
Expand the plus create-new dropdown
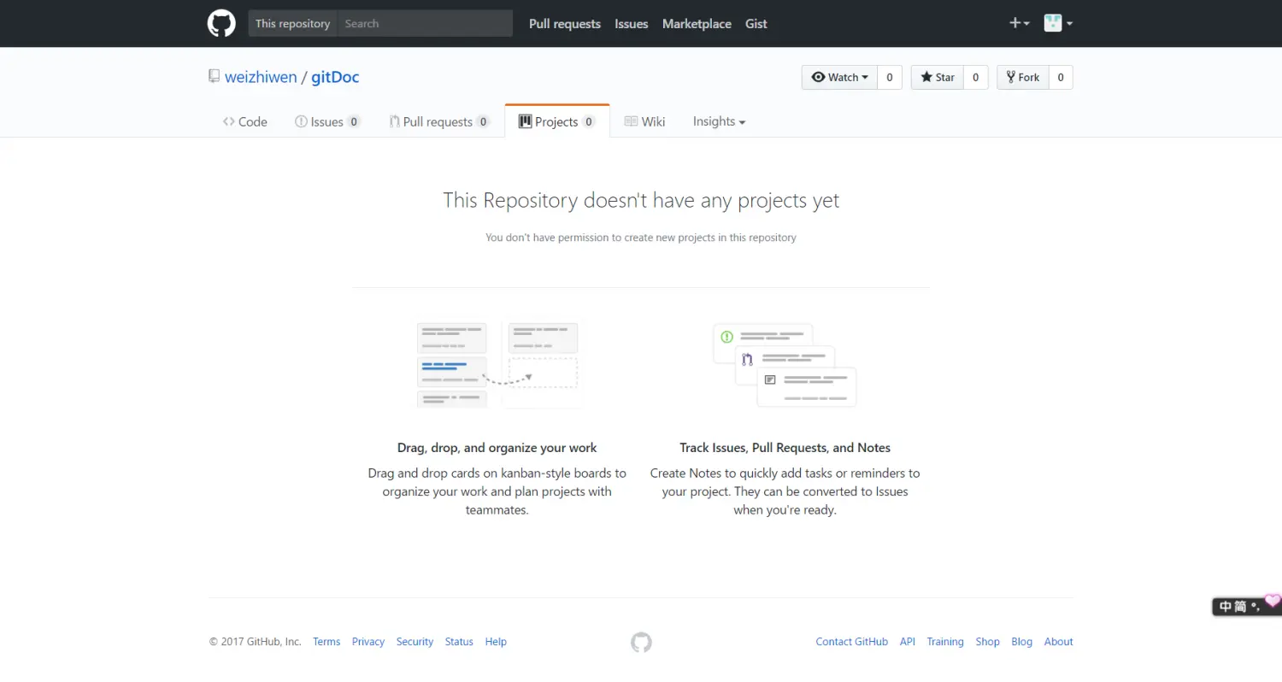[x=1020, y=23]
